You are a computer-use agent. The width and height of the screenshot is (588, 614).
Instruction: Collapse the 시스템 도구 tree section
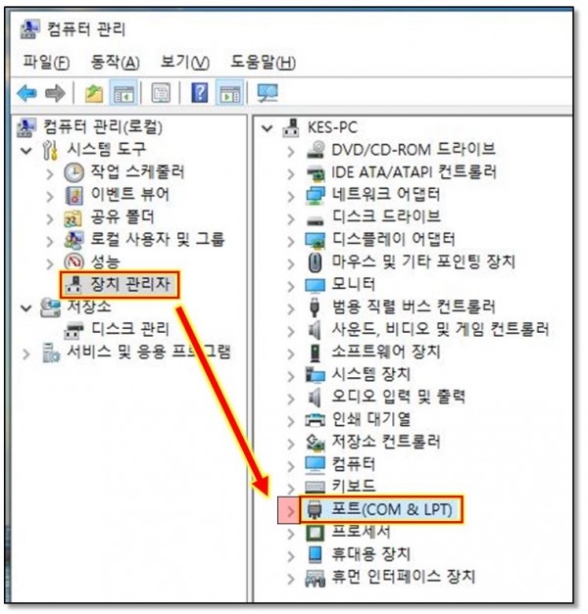click(x=26, y=151)
